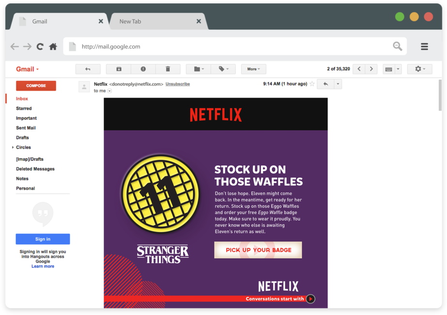Viewport: 447px width, 315px height.
Task: Click the green window button
Action: (x=399, y=17)
